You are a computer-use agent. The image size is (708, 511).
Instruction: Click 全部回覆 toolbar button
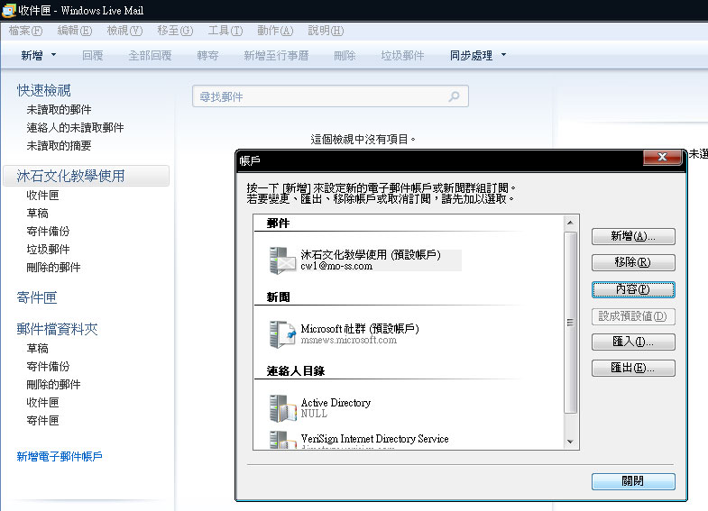(x=150, y=56)
